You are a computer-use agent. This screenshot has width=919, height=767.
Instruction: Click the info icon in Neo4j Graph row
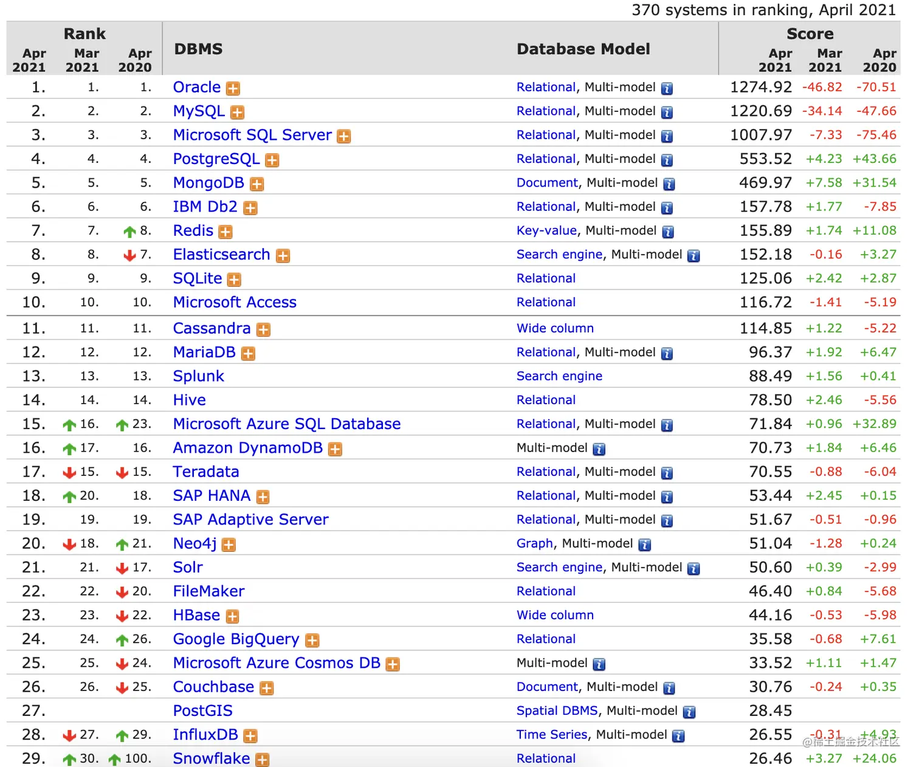pyautogui.click(x=645, y=545)
